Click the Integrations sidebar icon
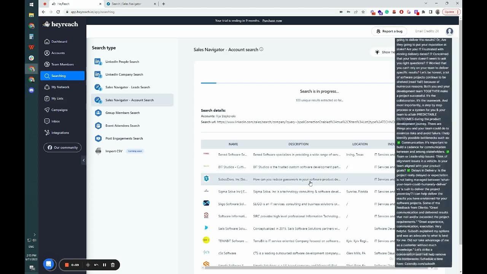Image resolution: width=487 pixels, height=274 pixels. [x=47, y=133]
